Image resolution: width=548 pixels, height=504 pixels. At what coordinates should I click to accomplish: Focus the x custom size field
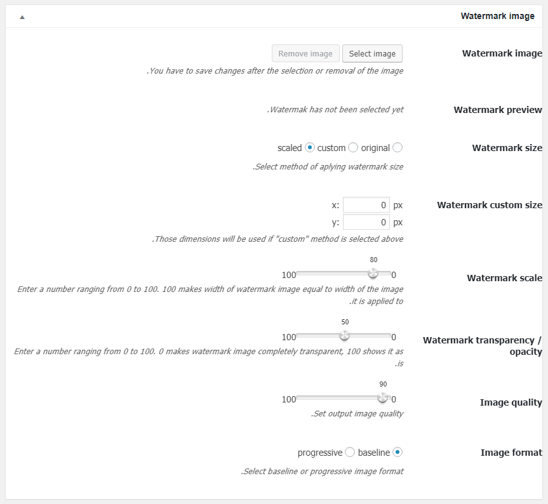(x=366, y=205)
